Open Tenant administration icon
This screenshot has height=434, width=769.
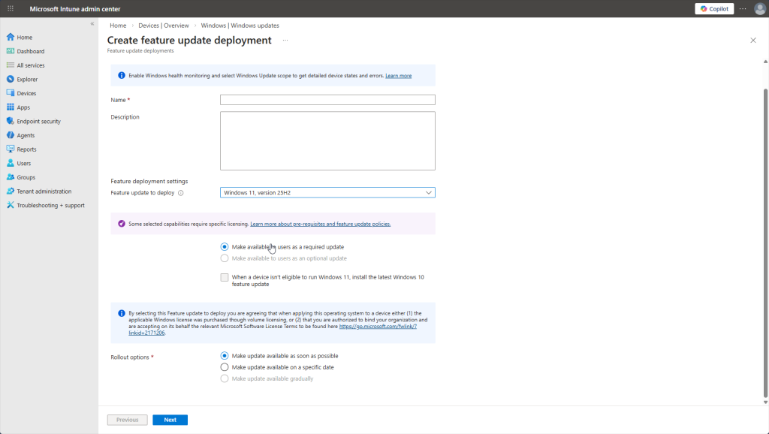[11, 191]
